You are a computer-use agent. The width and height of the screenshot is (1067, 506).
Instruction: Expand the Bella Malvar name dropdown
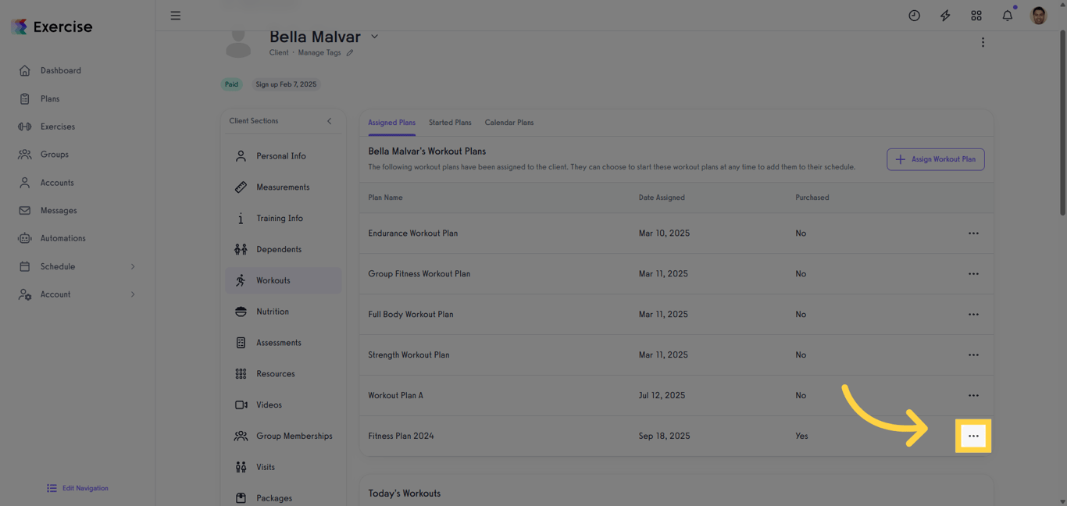coord(374,36)
